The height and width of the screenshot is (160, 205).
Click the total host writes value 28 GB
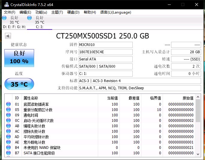(186, 52)
